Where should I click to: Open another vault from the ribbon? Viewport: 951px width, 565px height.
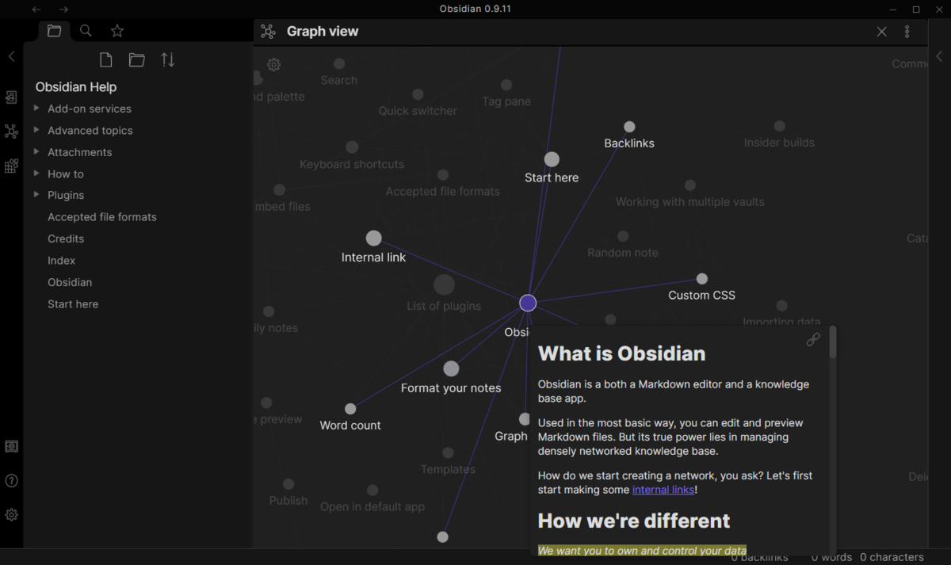pyautogui.click(x=11, y=446)
